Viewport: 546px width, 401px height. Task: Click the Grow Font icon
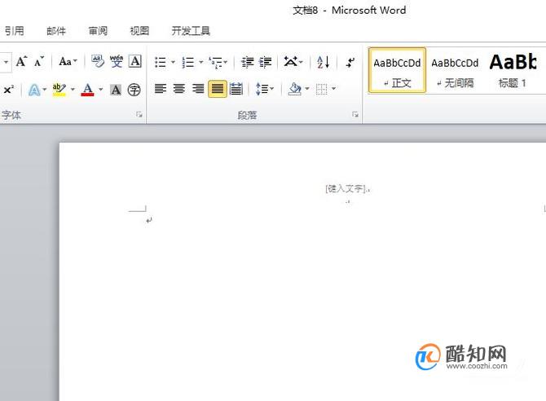[21, 62]
